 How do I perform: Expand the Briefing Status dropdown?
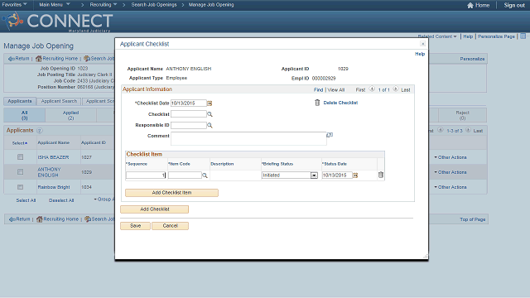point(314,175)
